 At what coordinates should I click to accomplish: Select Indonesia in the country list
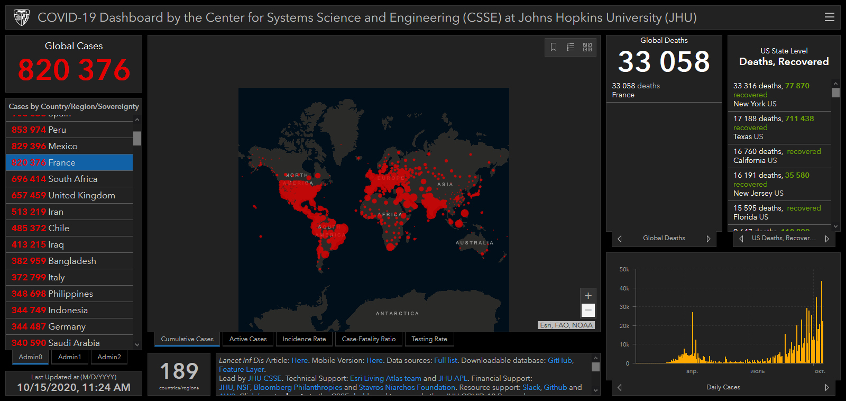tap(69, 310)
